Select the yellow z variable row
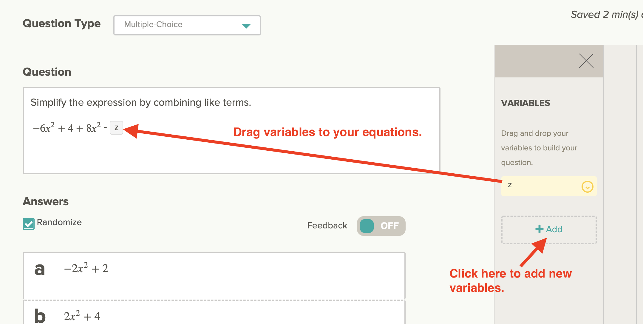Image resolution: width=643 pixels, height=324 pixels. [x=543, y=186]
